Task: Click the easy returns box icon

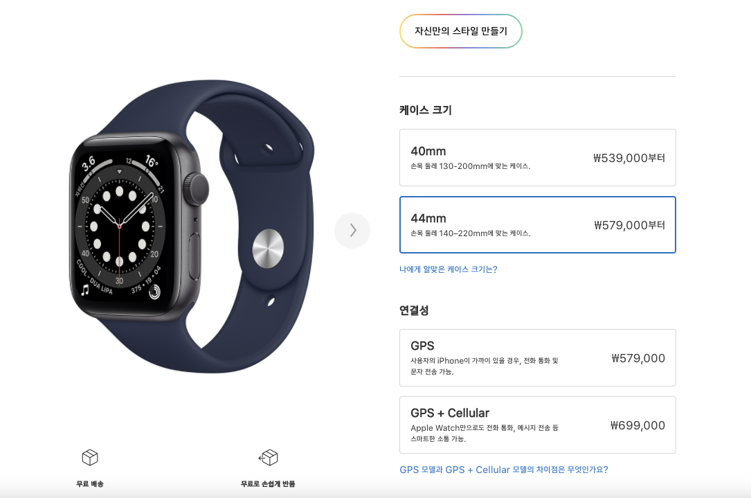Action: (x=269, y=457)
